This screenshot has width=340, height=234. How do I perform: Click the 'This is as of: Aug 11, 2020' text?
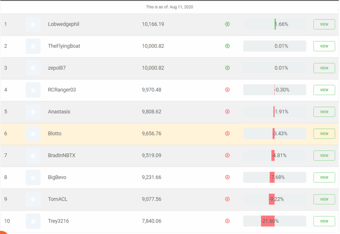[x=170, y=7]
